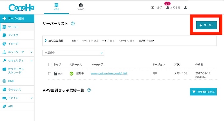Check the VPS server row checkbox

(50, 74)
